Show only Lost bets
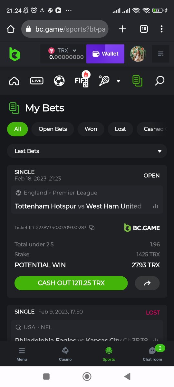The width and height of the screenshot is (174, 387). (121, 129)
